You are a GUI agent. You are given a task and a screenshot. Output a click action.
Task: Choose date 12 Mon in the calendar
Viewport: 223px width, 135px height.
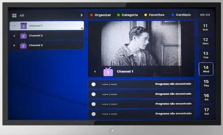pyautogui.click(x=206, y=41)
